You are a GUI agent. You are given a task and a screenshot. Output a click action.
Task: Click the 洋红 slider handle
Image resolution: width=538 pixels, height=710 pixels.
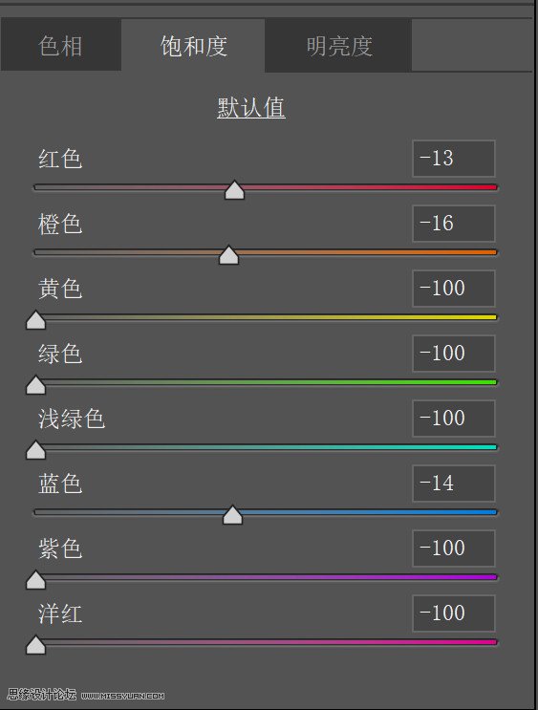(x=35, y=645)
